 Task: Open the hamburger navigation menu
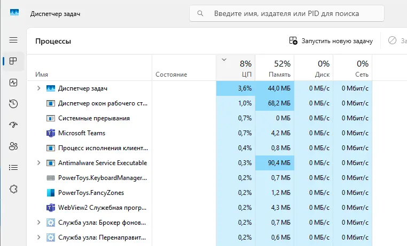(13, 40)
